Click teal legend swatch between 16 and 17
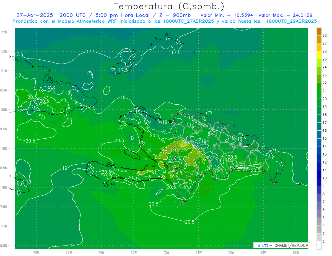Image resolution: width=332 pixels, height=256 pixels. click(x=319, y=126)
